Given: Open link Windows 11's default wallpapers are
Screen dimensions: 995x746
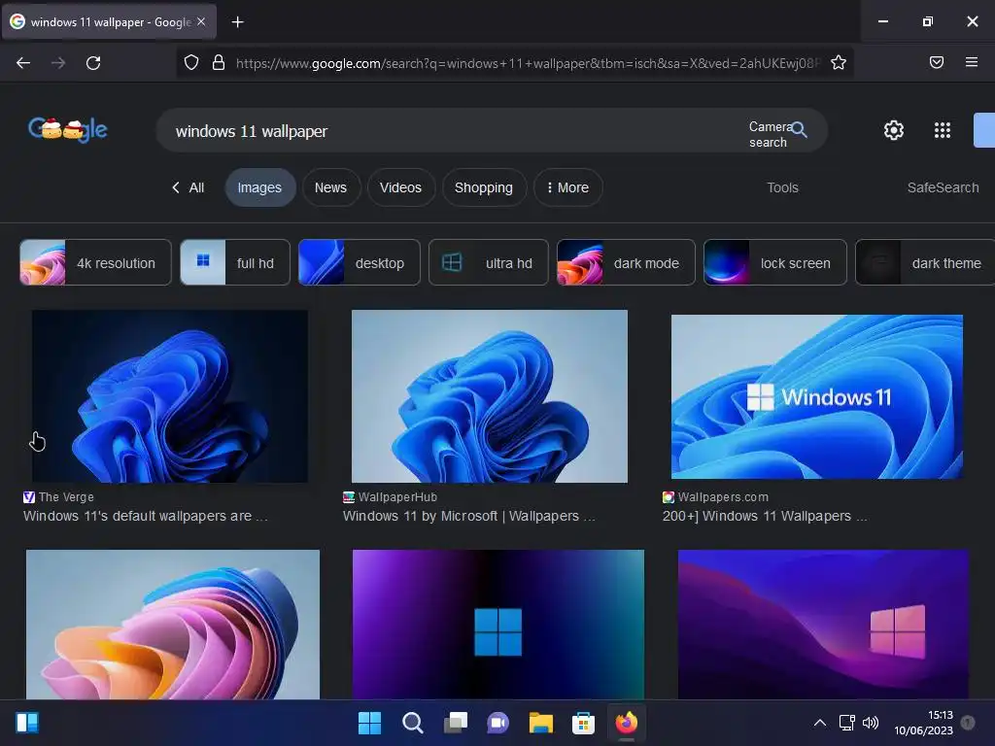Looking at the screenshot, I should (x=146, y=517).
